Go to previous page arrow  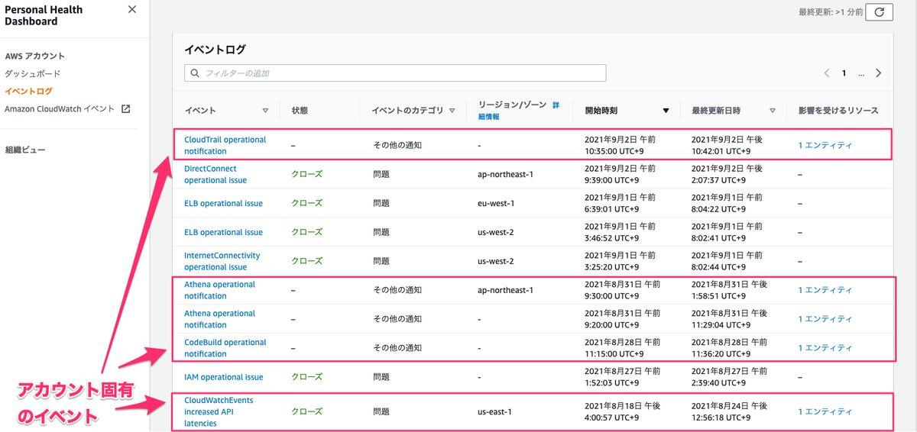coord(827,73)
